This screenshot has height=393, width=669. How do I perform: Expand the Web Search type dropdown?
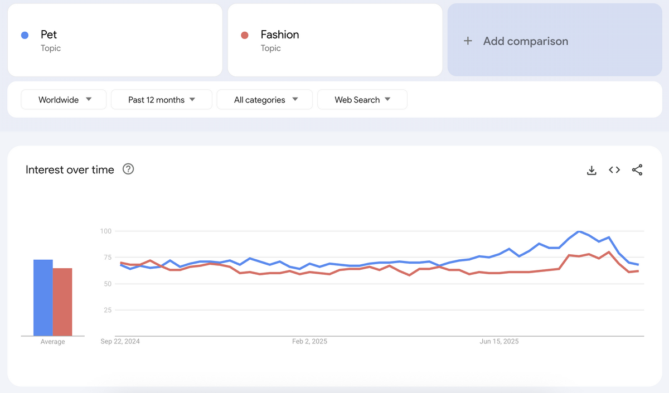point(362,100)
